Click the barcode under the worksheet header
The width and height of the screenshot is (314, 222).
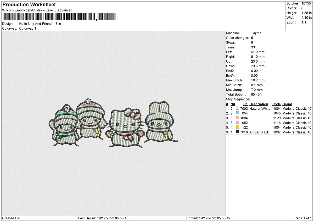click(x=59, y=17)
